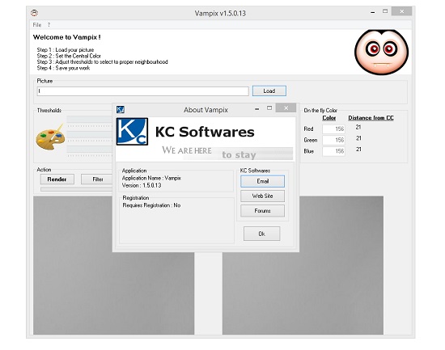Click the Email button in About dialog
Image resolution: width=445 pixels, height=350 pixels.
262,181
